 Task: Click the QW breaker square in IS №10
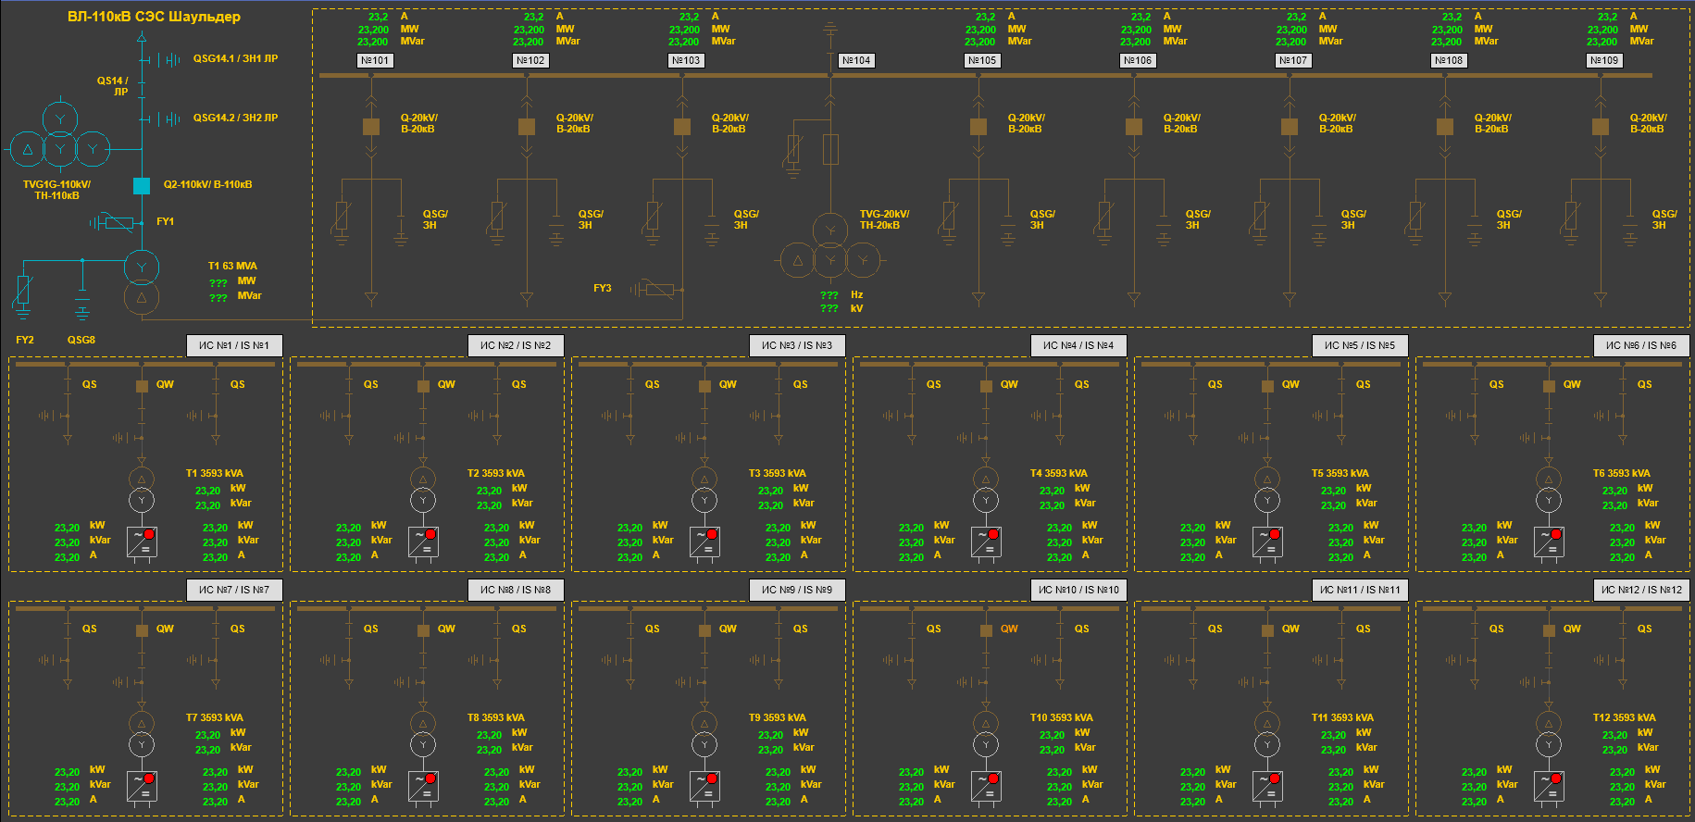986,630
